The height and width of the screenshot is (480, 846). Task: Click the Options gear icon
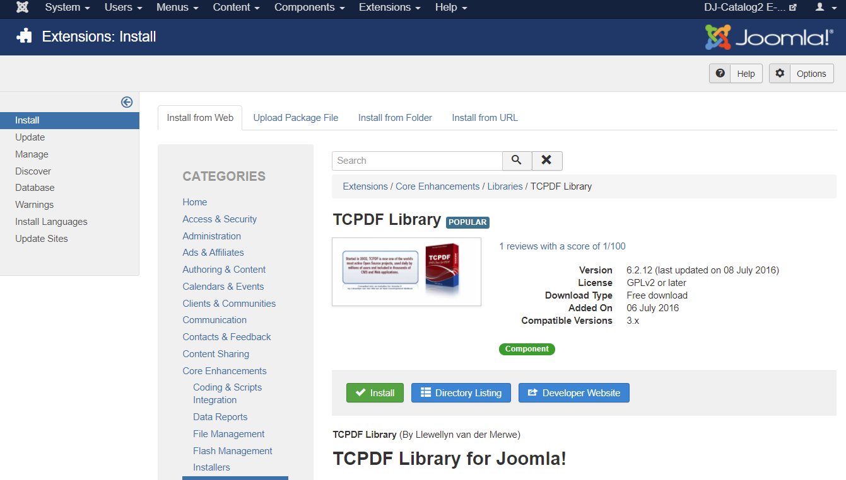[780, 74]
